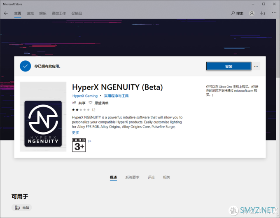Click the share arrow icon
Screen dimensions: 280x218
74,103
